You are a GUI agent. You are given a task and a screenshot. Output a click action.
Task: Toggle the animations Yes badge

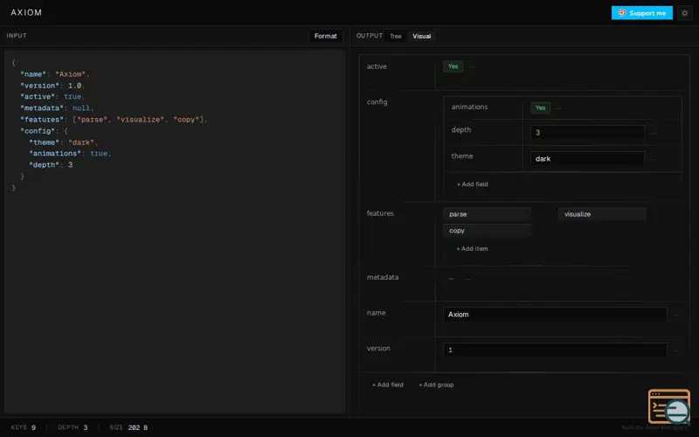coord(540,108)
